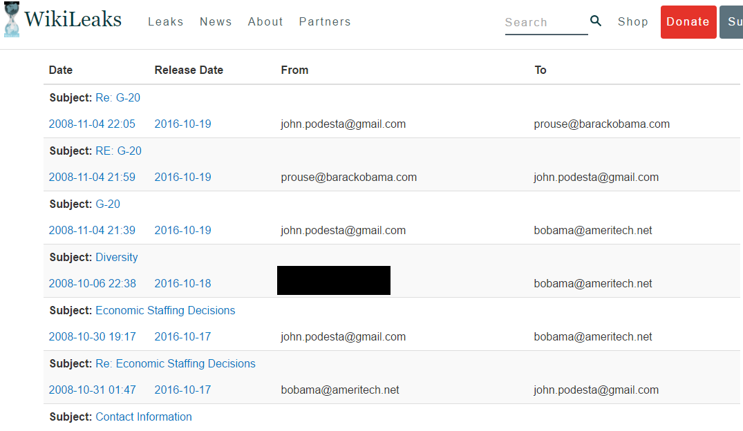Click the Release Date column header

(189, 70)
